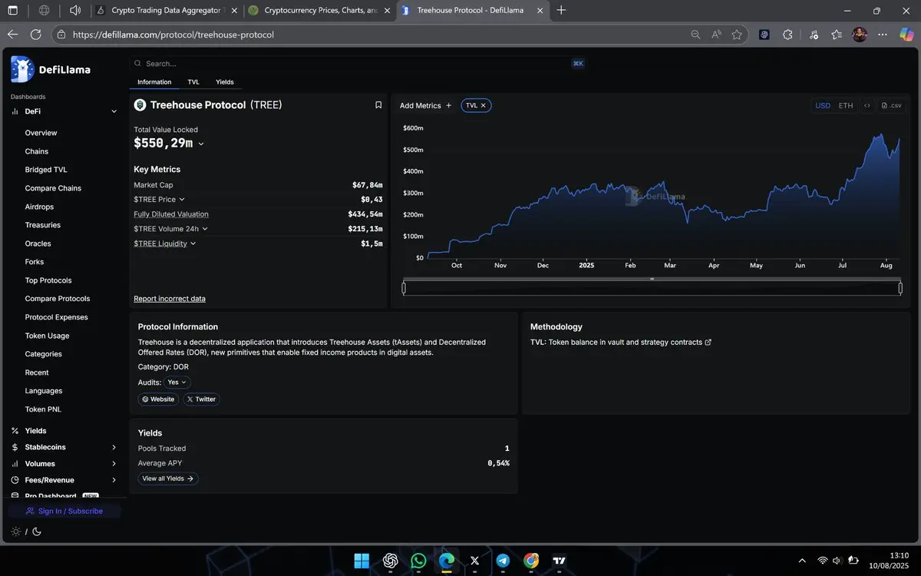Download chart data as .csv
Screen dimensions: 921x576
(x=892, y=106)
